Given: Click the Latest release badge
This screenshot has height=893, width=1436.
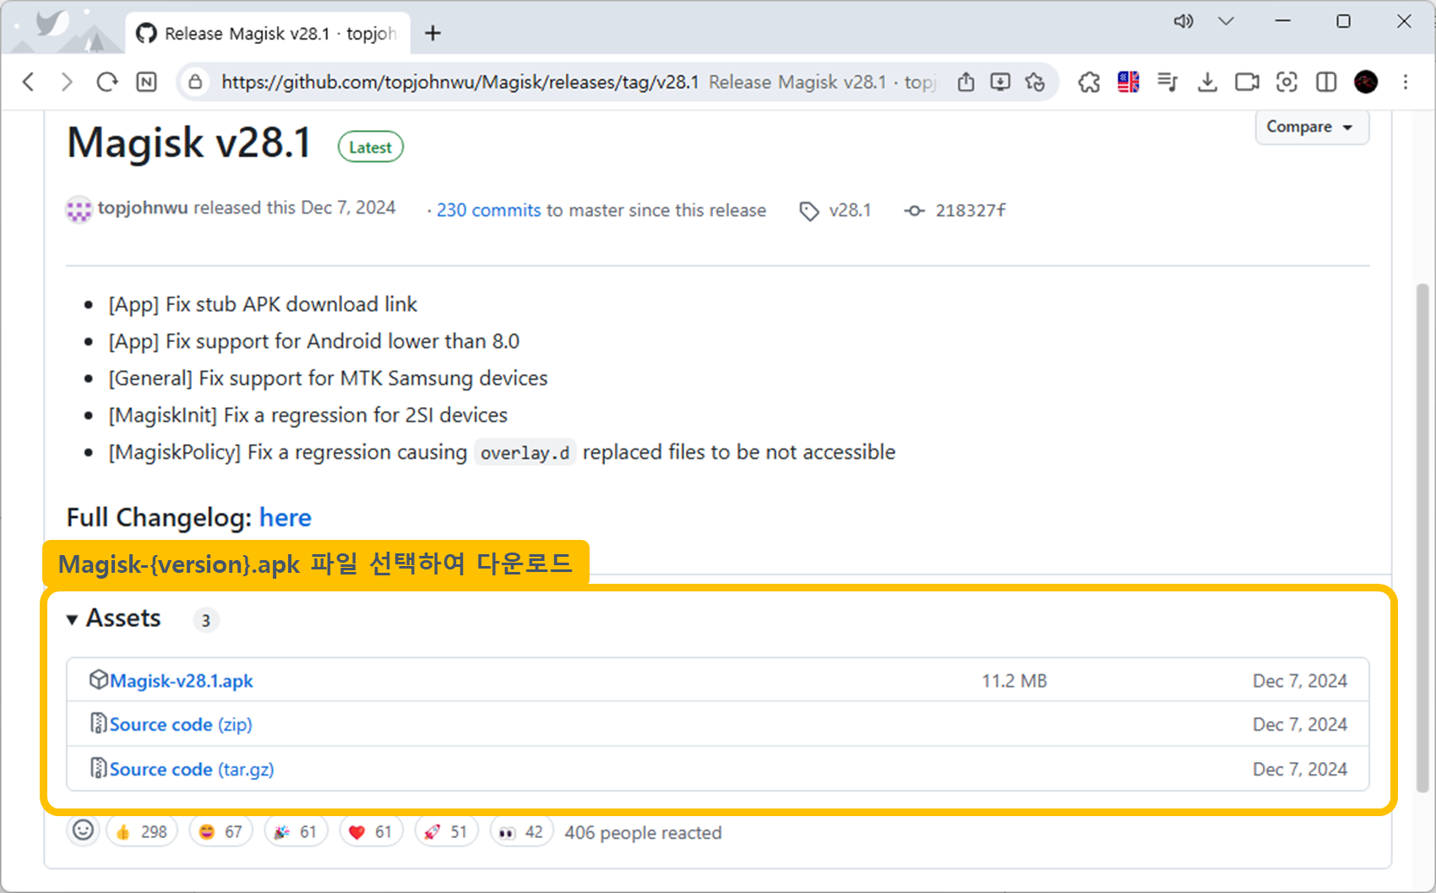Looking at the screenshot, I should [x=370, y=147].
